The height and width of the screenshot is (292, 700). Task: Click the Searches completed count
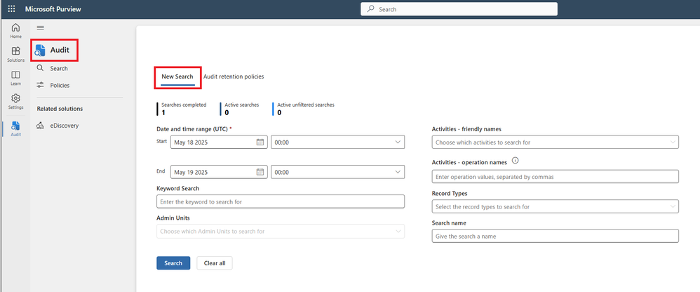pyautogui.click(x=163, y=112)
